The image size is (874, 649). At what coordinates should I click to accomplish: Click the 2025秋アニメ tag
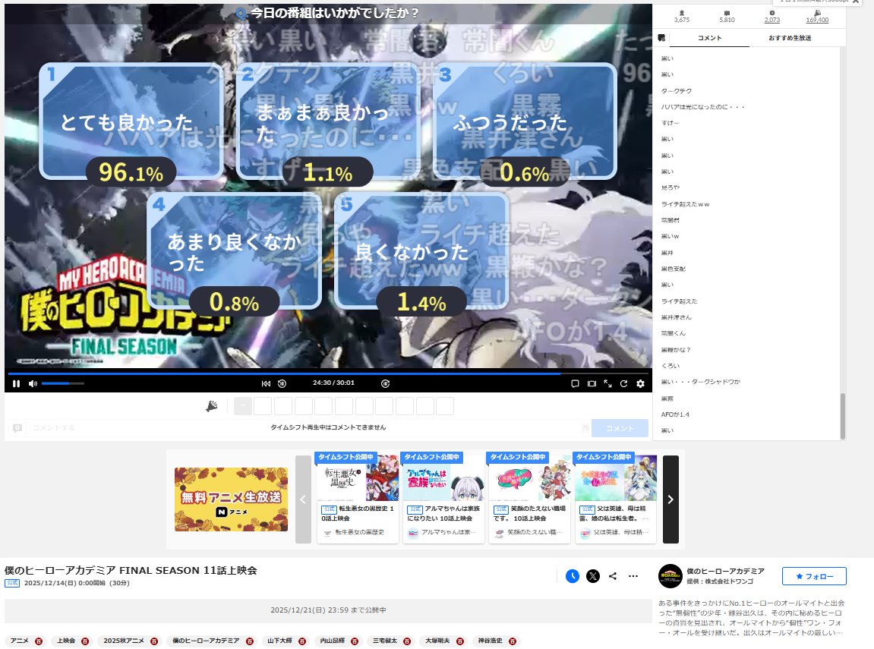[124, 641]
